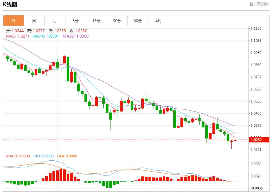Screen dimensions: 272x192
Task: Click the MA20: 1.0360 indicator label
Action: click(76, 36)
